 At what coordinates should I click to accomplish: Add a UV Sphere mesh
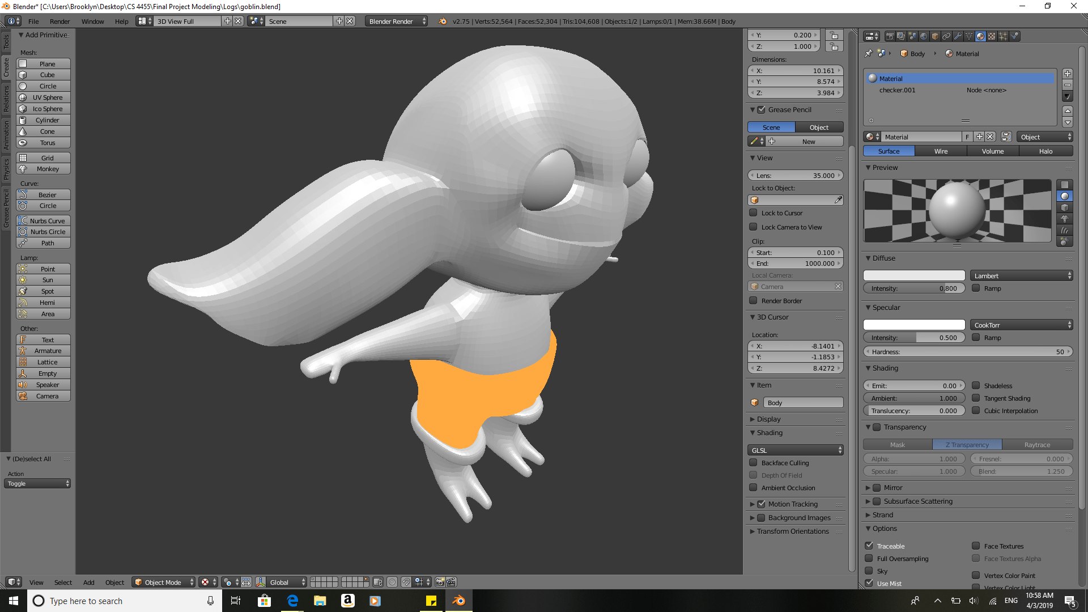(44, 97)
